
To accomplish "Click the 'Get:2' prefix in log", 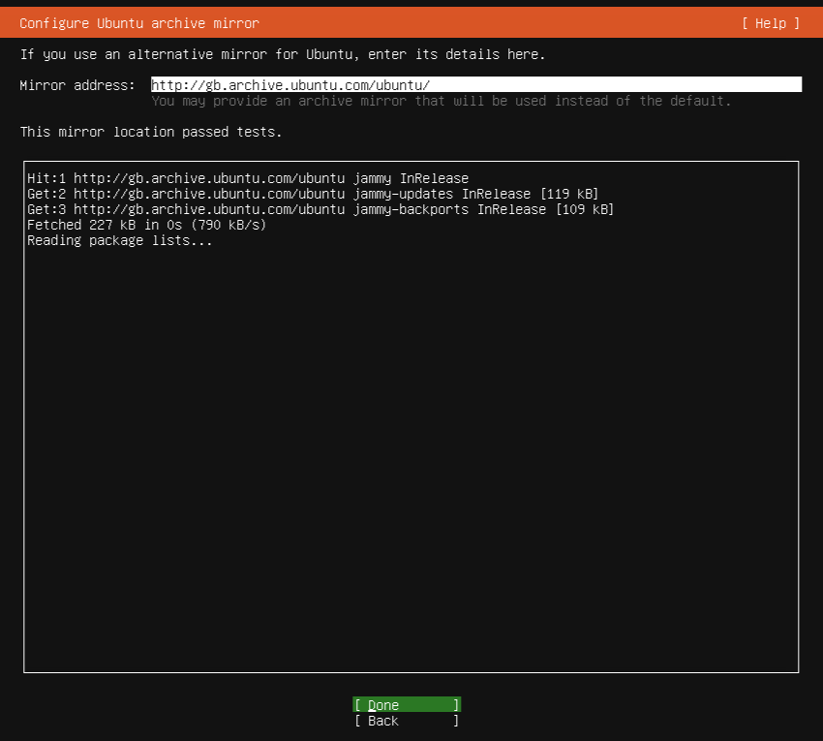I will (x=46, y=194).
